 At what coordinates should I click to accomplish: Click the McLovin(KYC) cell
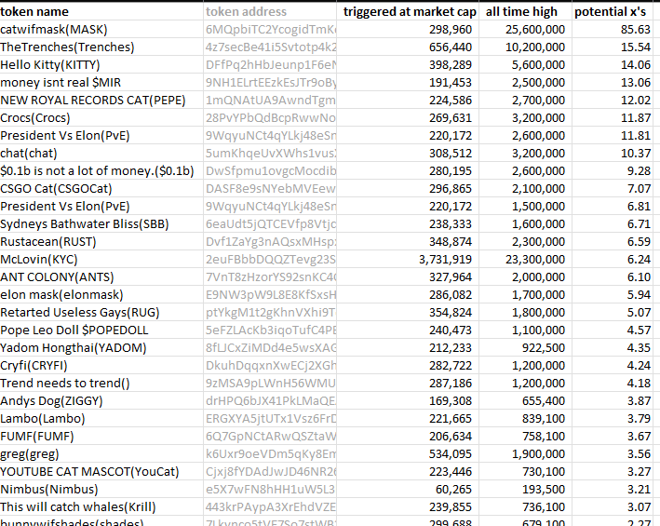point(101,259)
